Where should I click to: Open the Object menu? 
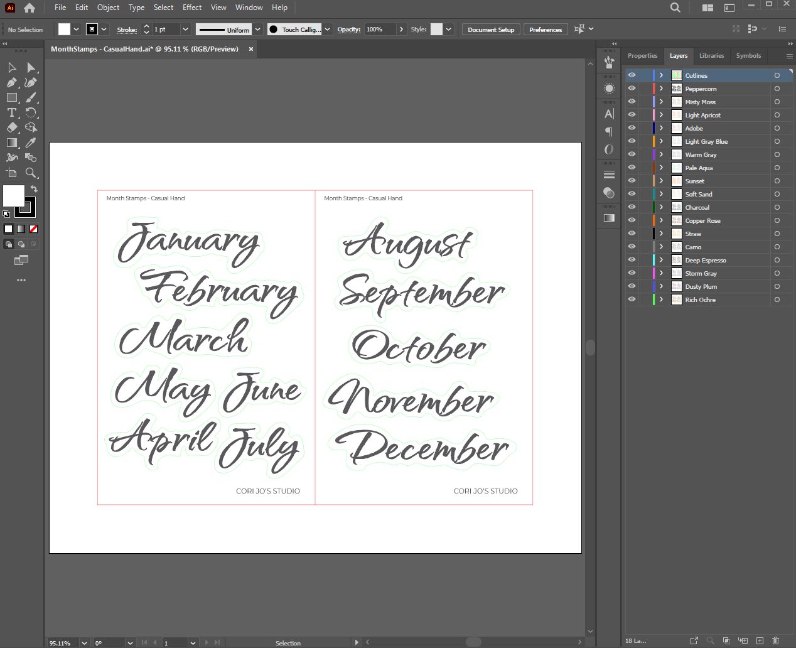[108, 8]
